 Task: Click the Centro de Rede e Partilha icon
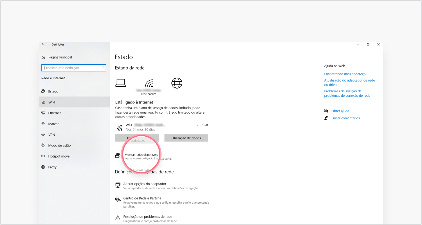[118, 199]
